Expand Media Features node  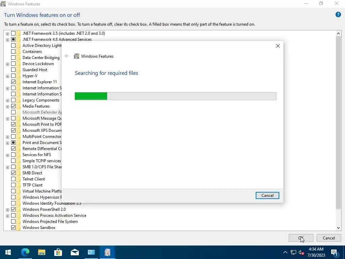7,107
